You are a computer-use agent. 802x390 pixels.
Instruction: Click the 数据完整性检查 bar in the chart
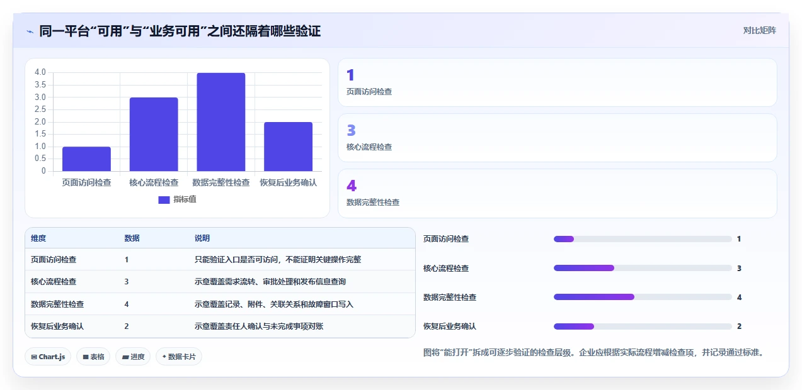[x=221, y=122]
